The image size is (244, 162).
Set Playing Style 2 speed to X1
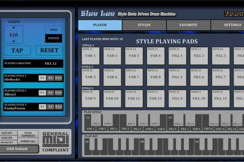coord(42,93)
